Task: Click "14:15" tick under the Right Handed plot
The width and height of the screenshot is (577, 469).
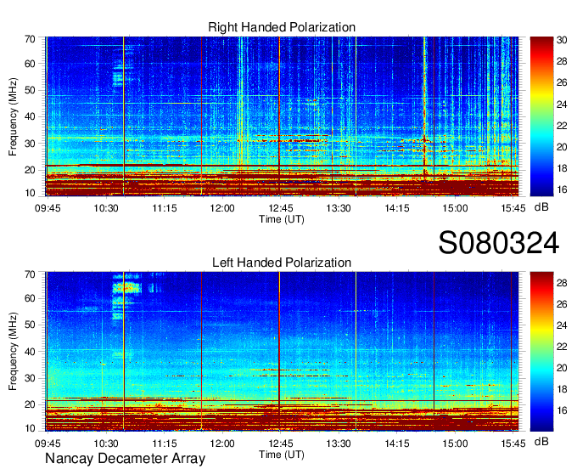Action: [x=397, y=208]
